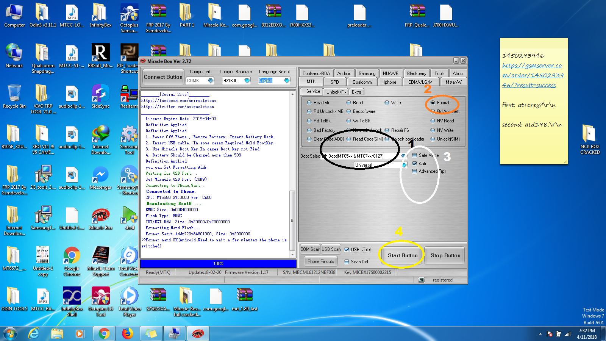
Task: Toggle the Scan Def checkbox
Action: (x=356, y=262)
